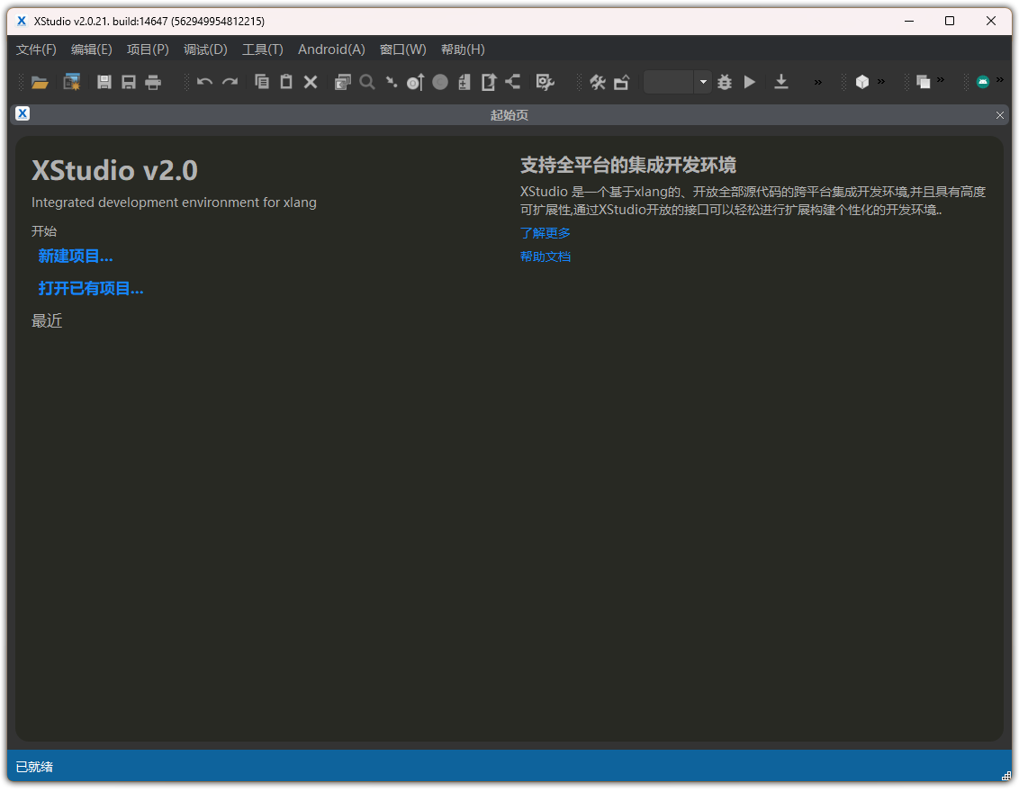Click the download arrow icon

(x=781, y=82)
